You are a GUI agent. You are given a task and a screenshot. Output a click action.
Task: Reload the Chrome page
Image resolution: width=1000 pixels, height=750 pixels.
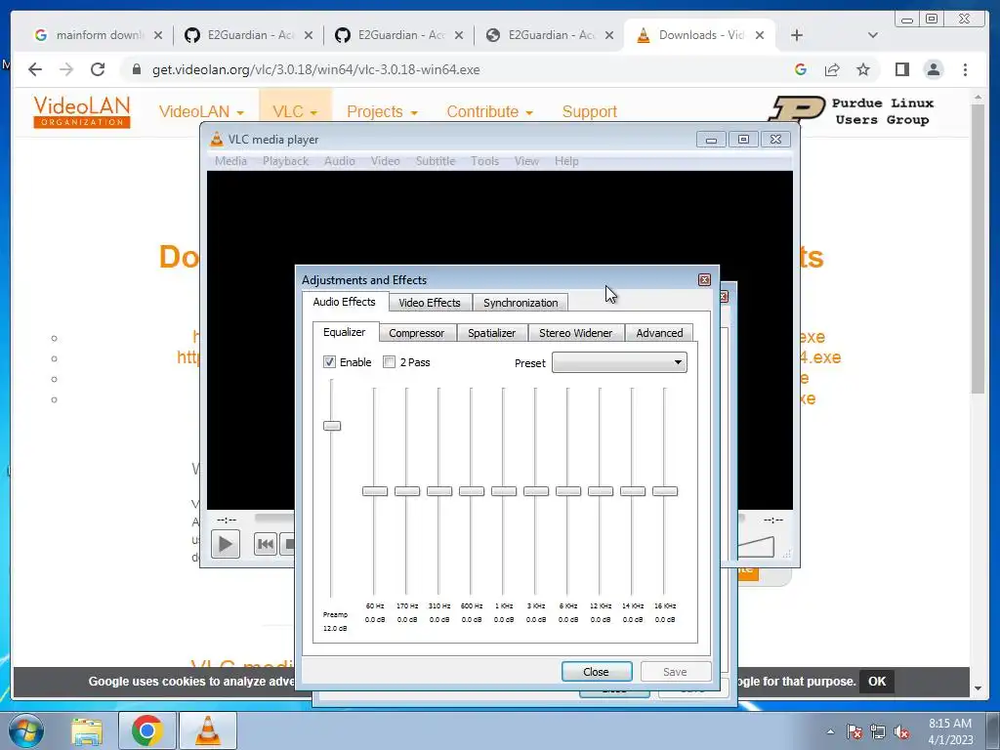[98, 69]
